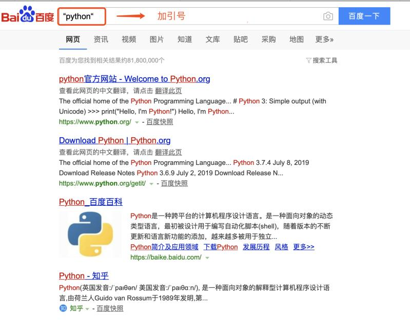This screenshot has width=410, height=320.
Task: Click the 知乎 source badge icon
Action: click(x=63, y=308)
